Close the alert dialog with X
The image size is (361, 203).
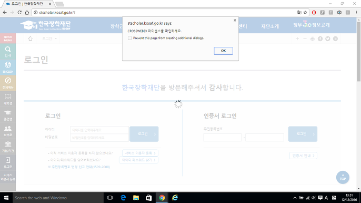(235, 20)
